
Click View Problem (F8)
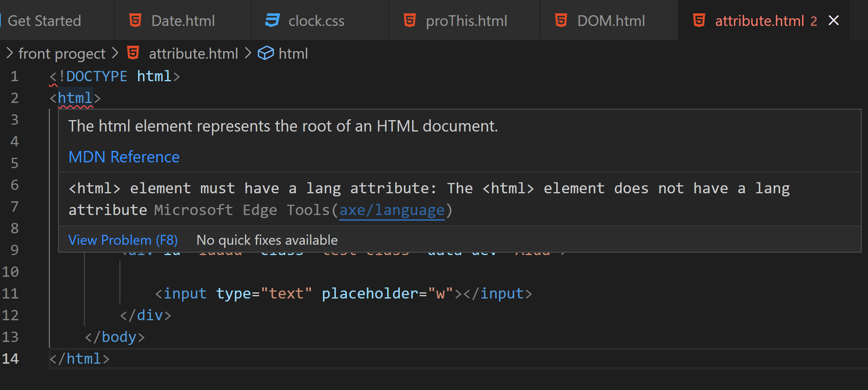123,240
